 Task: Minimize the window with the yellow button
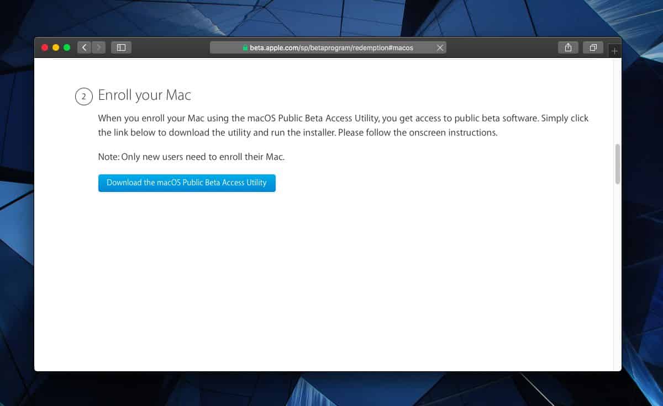(x=55, y=47)
